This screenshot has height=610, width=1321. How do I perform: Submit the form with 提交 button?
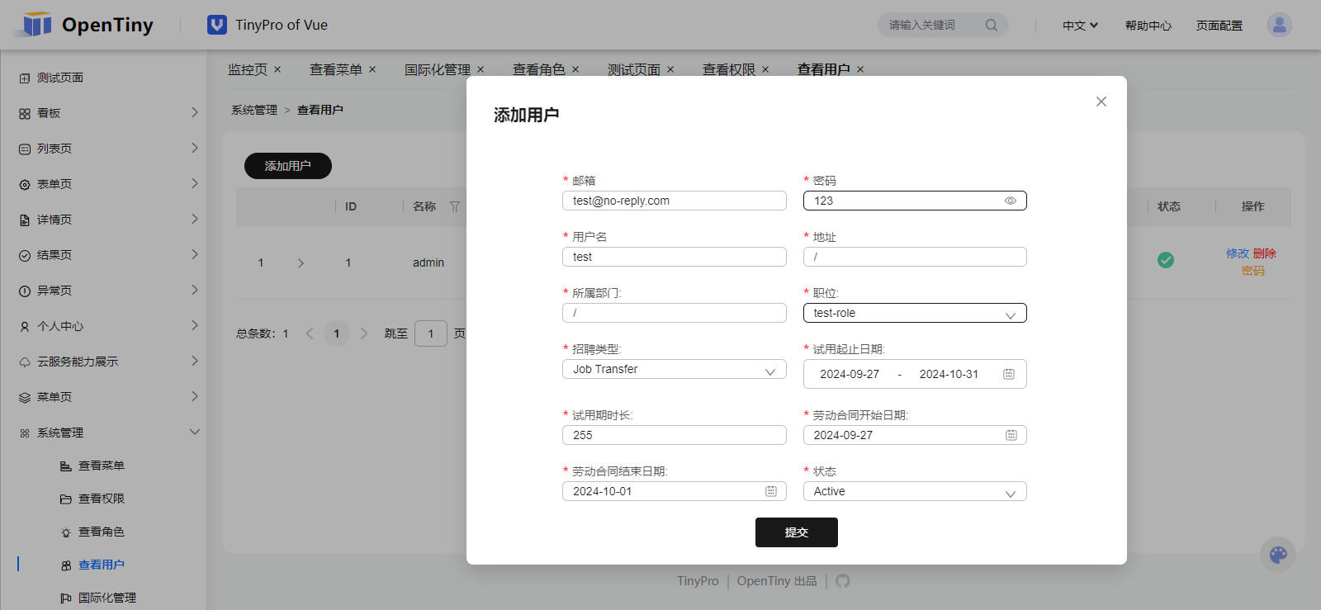797,532
